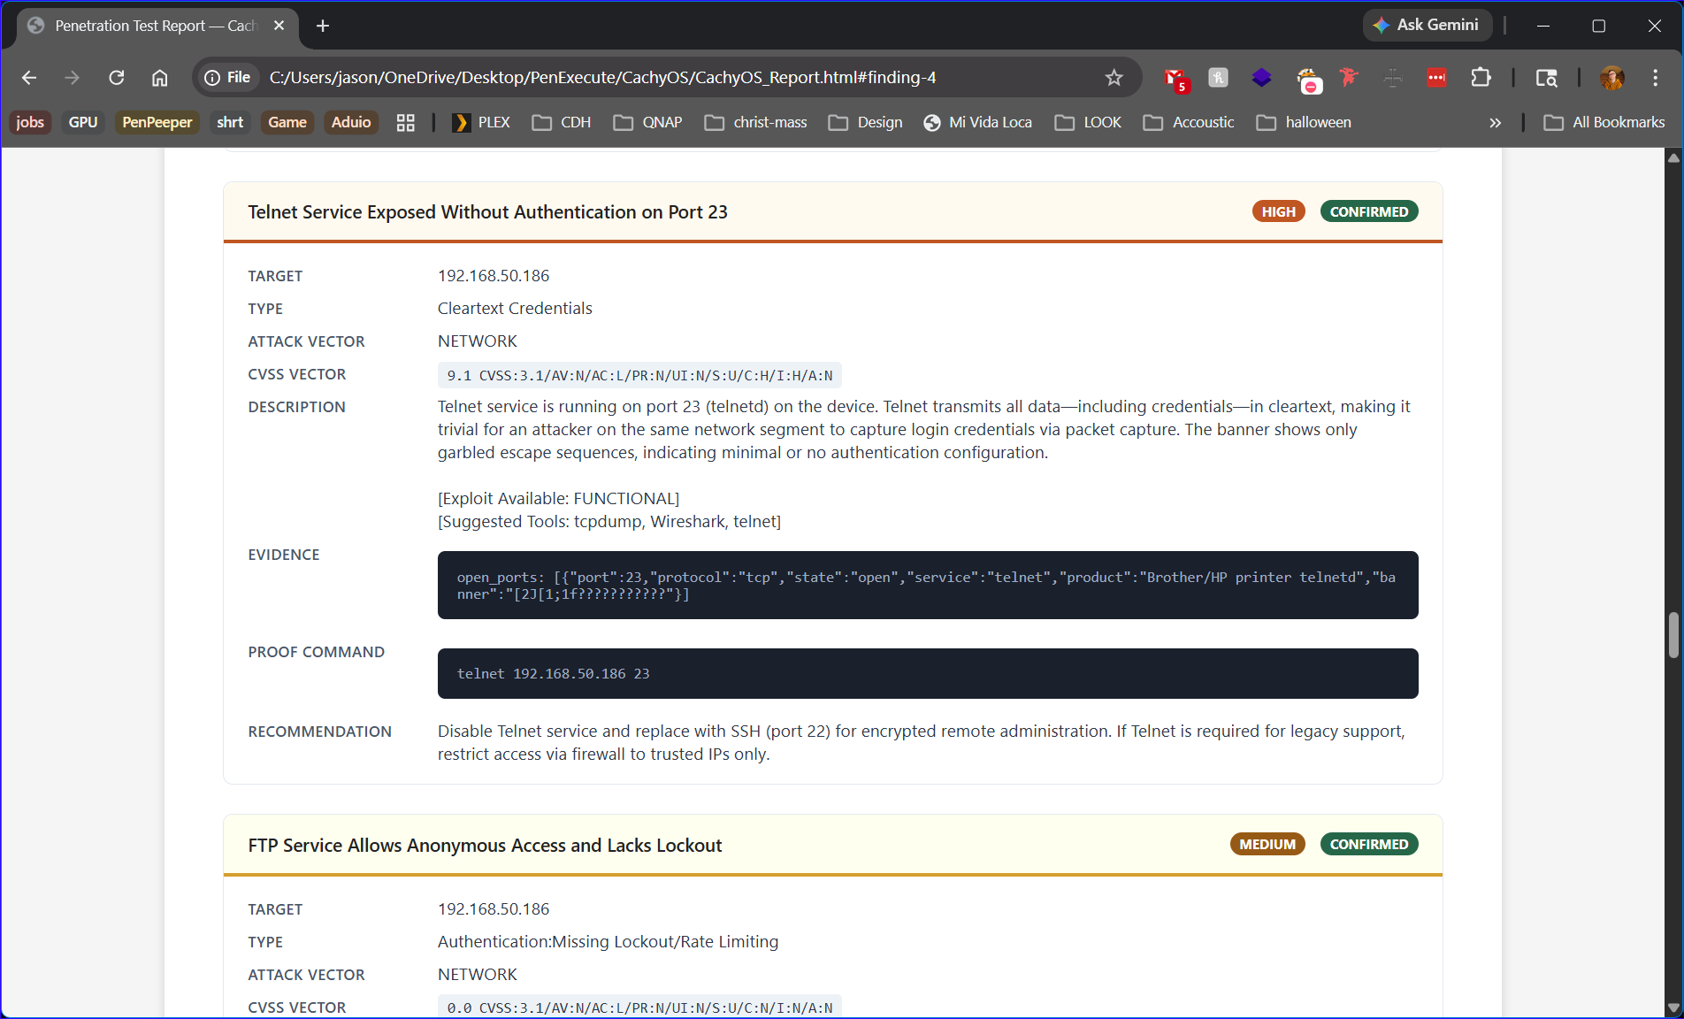Image resolution: width=1684 pixels, height=1019 pixels.
Task: Collapse the Game tab group
Action: (287, 122)
